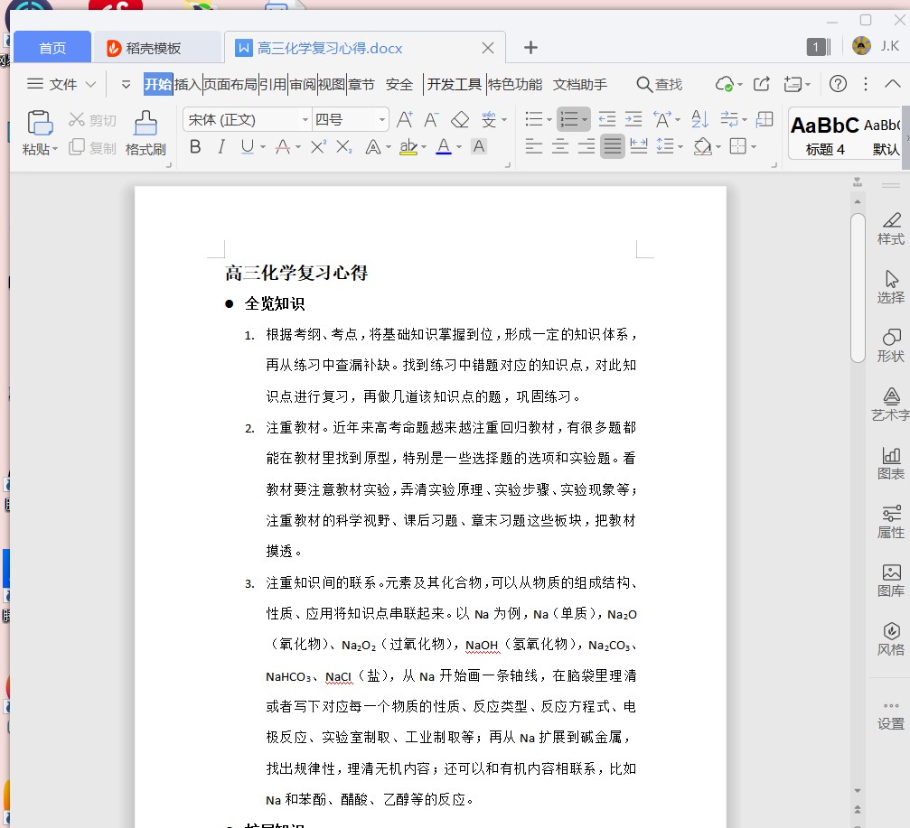Switch to the 插入 ribbon tab
The image size is (910, 828).
(188, 84)
